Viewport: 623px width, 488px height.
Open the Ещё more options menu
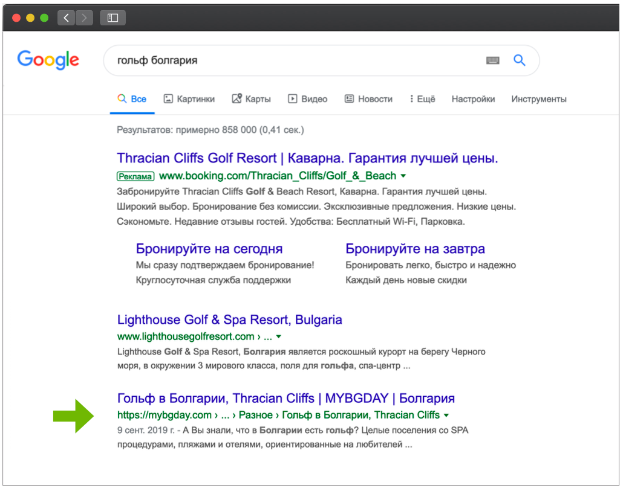coord(422,99)
